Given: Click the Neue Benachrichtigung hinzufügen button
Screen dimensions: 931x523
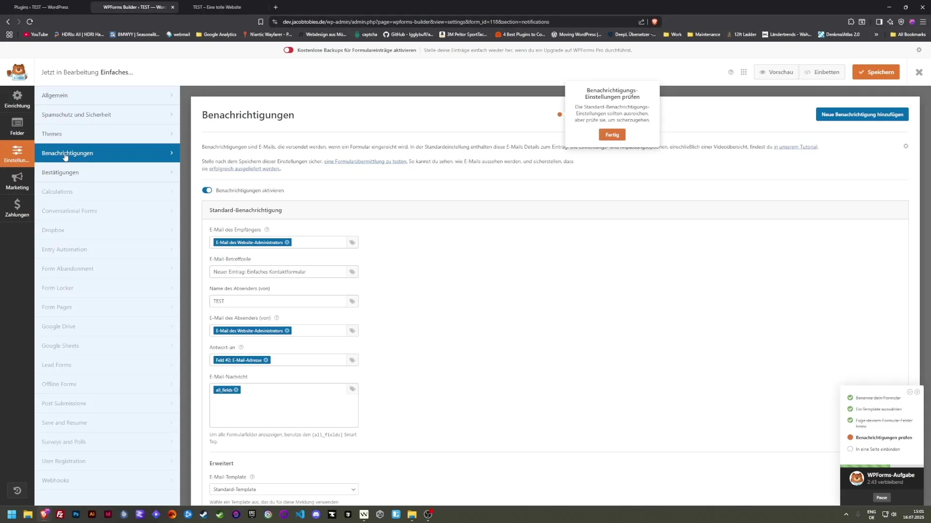Looking at the screenshot, I should click(x=862, y=114).
